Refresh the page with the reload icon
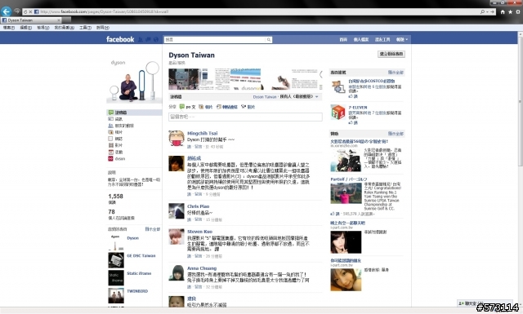This screenshot has height=314, width=523. (x=25, y=11)
